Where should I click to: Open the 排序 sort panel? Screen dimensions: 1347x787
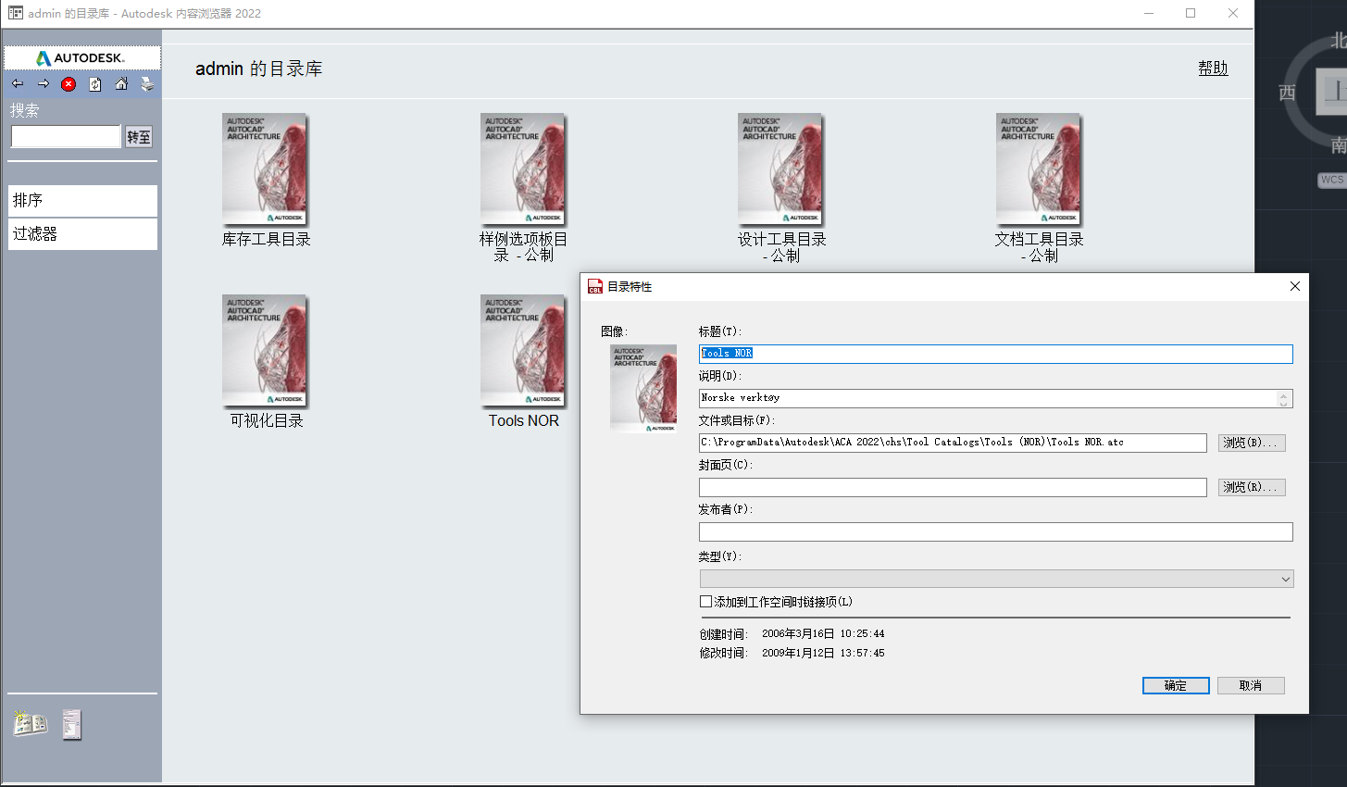[x=82, y=200]
